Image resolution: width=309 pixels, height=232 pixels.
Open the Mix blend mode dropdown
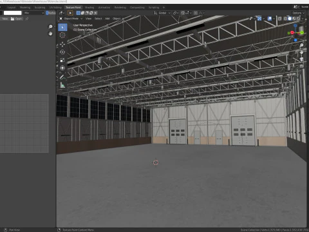coord(34,13)
